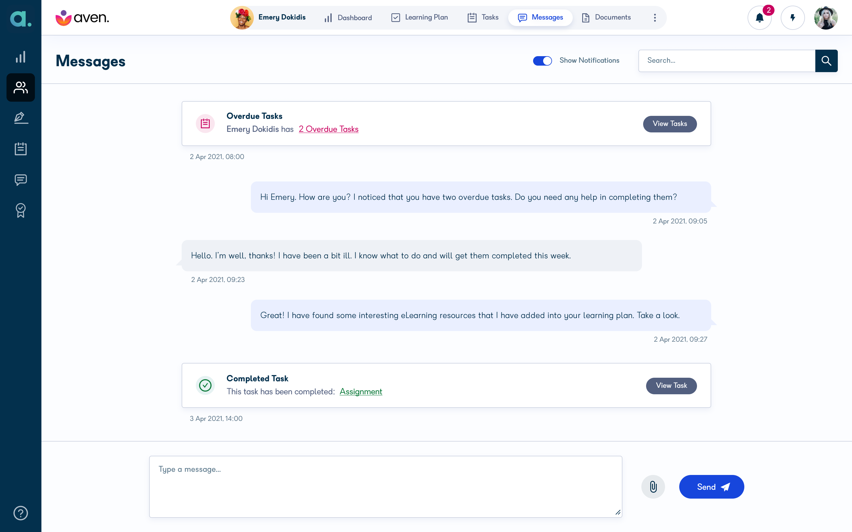Image resolution: width=852 pixels, height=532 pixels.
Task: Focus the Search input field
Action: [727, 61]
